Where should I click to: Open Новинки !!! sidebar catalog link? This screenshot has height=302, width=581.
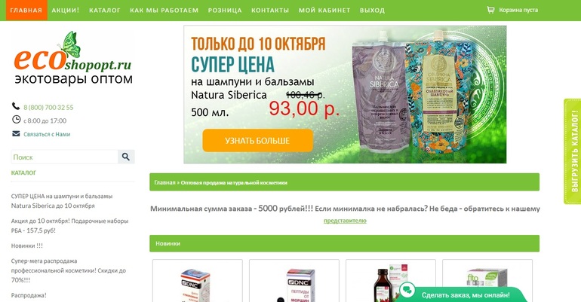click(x=26, y=246)
